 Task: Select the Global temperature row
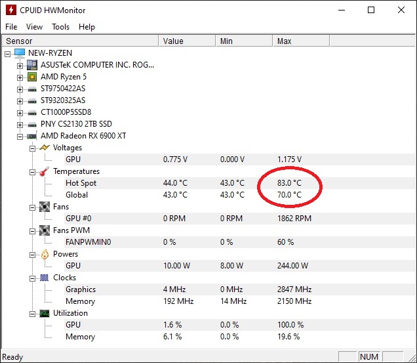click(x=239, y=195)
